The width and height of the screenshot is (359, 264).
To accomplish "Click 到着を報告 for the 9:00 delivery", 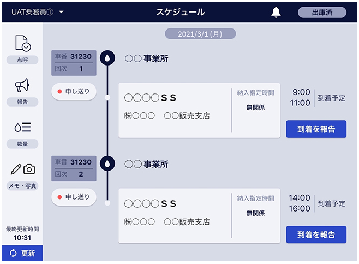I will click(x=316, y=129).
